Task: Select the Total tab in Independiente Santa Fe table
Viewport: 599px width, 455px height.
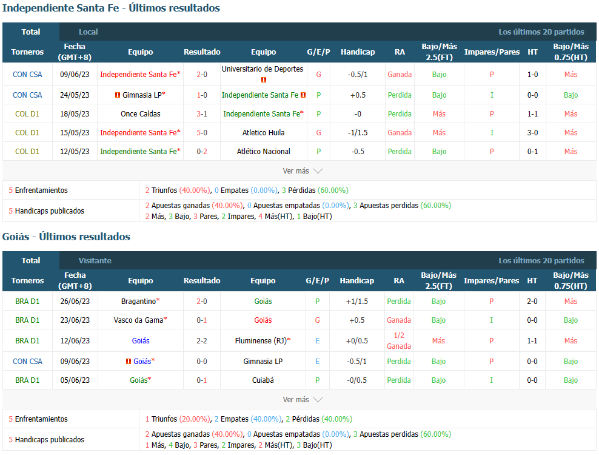Action: click(x=30, y=32)
